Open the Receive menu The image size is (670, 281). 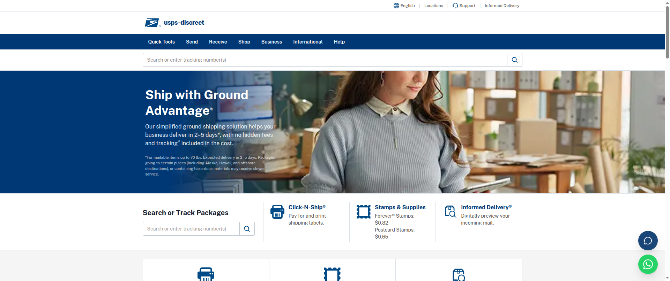(218, 42)
